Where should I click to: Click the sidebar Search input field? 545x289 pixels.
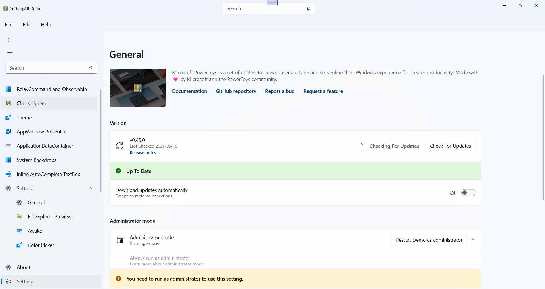tap(47, 68)
